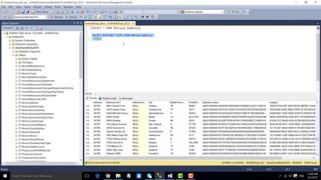The image size is (321, 180).
Task: Select the foreachloop_ado query tab
Action: [107, 23]
